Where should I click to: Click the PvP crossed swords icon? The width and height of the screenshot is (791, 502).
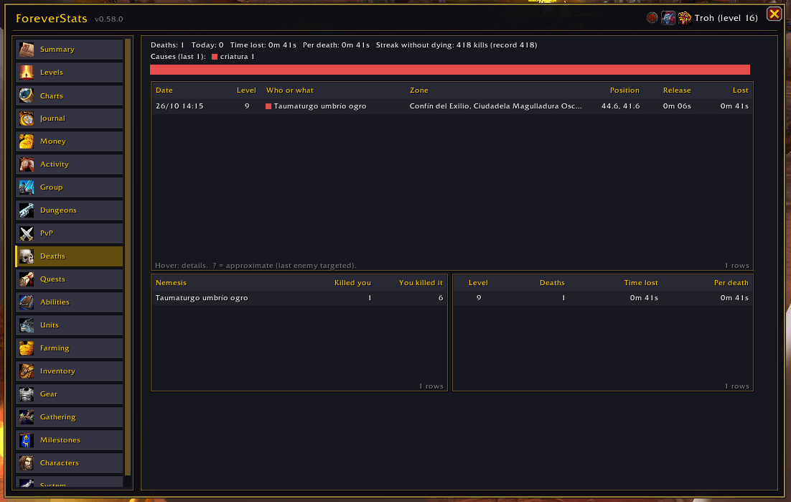click(x=27, y=233)
